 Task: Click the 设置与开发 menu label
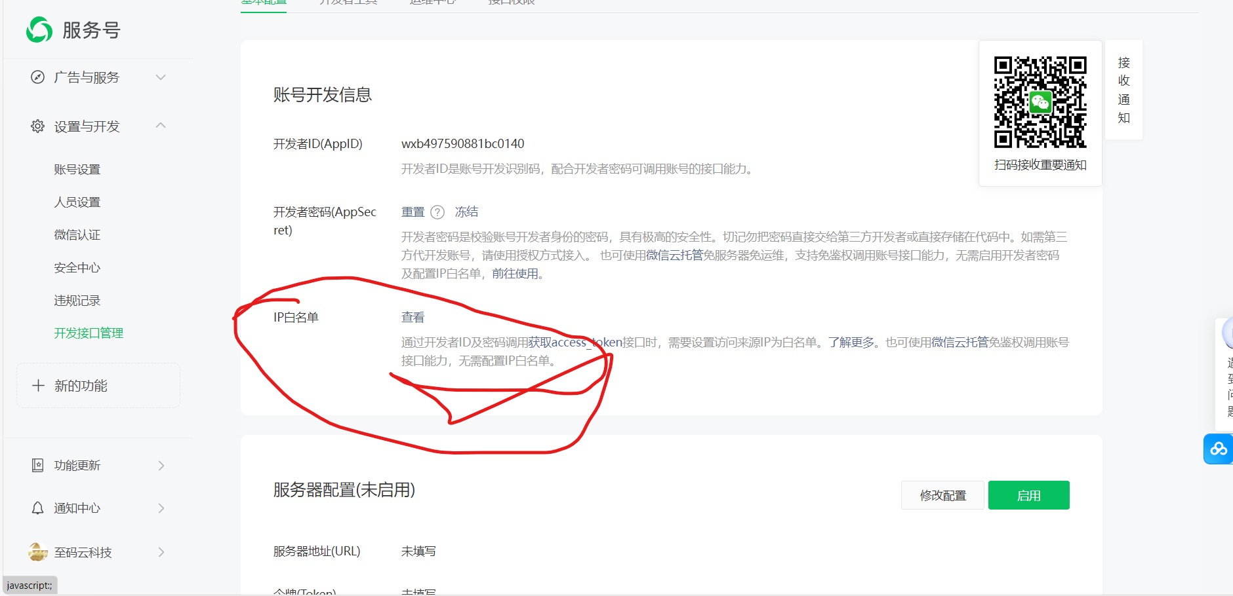[87, 126]
